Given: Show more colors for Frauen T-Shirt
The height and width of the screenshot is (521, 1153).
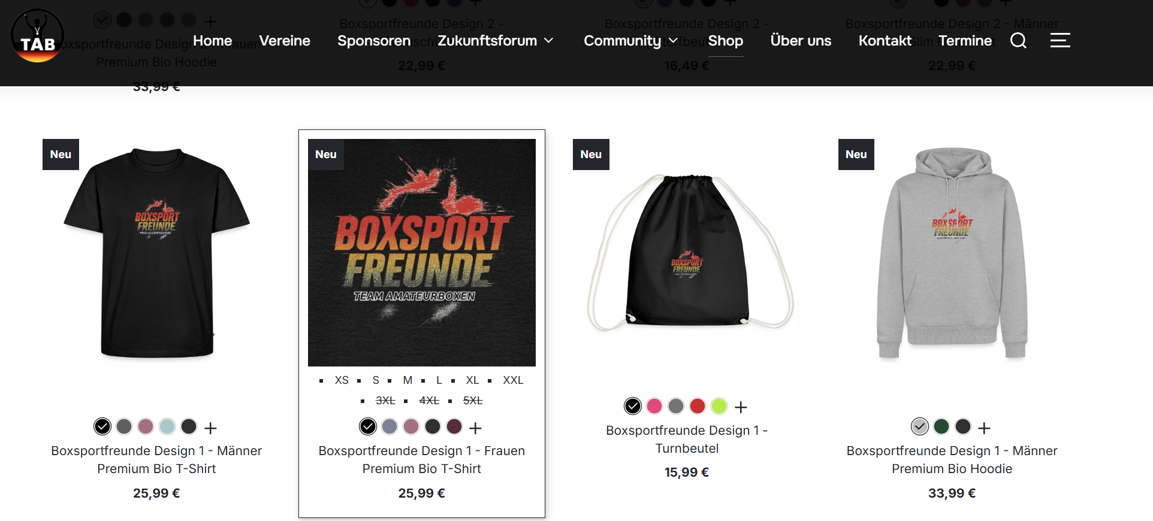Looking at the screenshot, I should [x=476, y=428].
